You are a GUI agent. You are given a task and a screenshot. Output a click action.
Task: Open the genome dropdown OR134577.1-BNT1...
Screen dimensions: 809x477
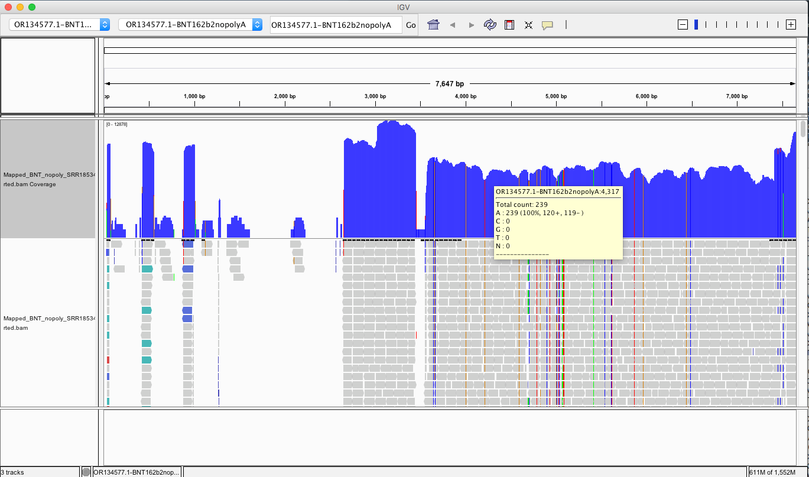coord(59,25)
